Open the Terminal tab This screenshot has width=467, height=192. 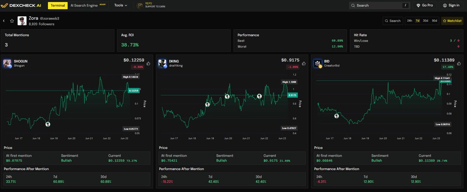tap(58, 5)
